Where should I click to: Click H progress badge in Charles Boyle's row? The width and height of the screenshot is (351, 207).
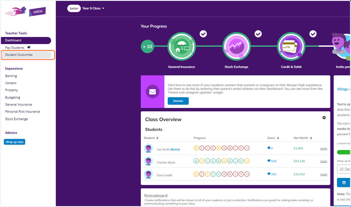[224, 161]
